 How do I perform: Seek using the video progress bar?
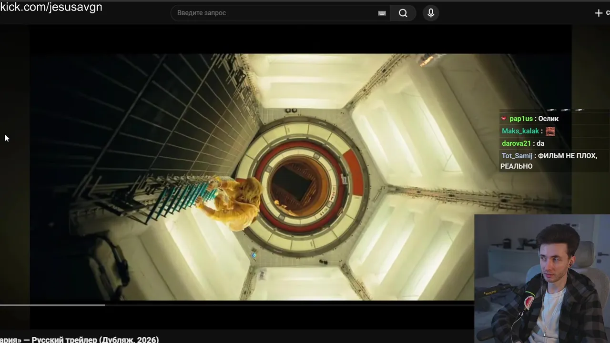point(237,305)
